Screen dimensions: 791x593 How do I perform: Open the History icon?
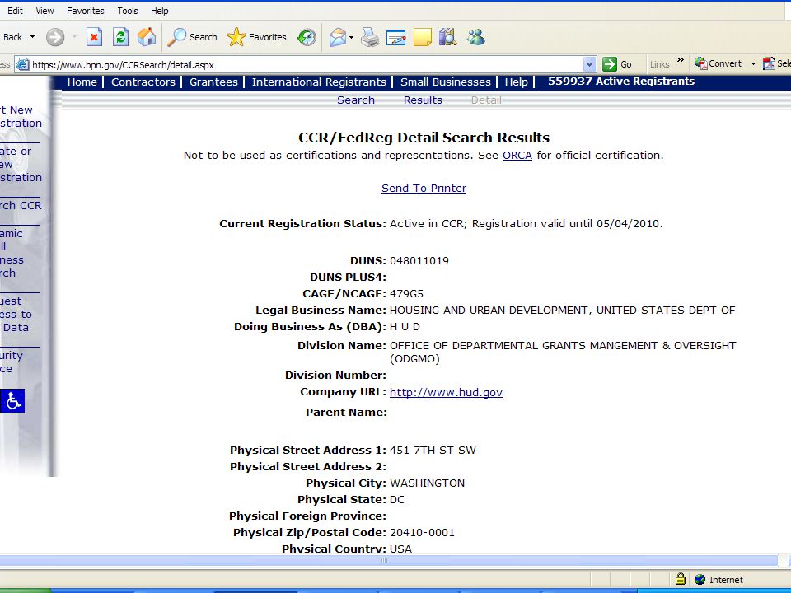(307, 37)
